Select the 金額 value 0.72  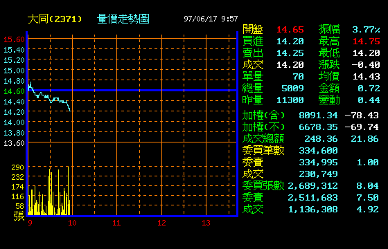pos(369,89)
